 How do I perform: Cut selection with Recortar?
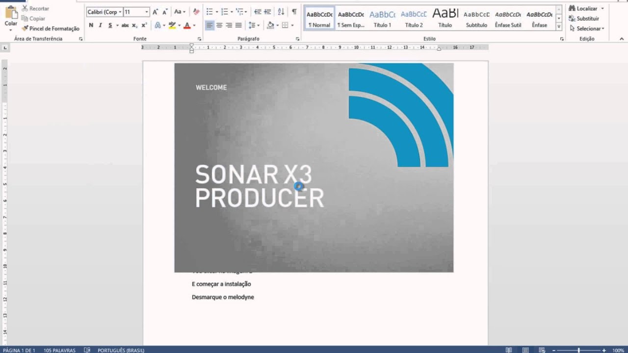[x=35, y=8]
